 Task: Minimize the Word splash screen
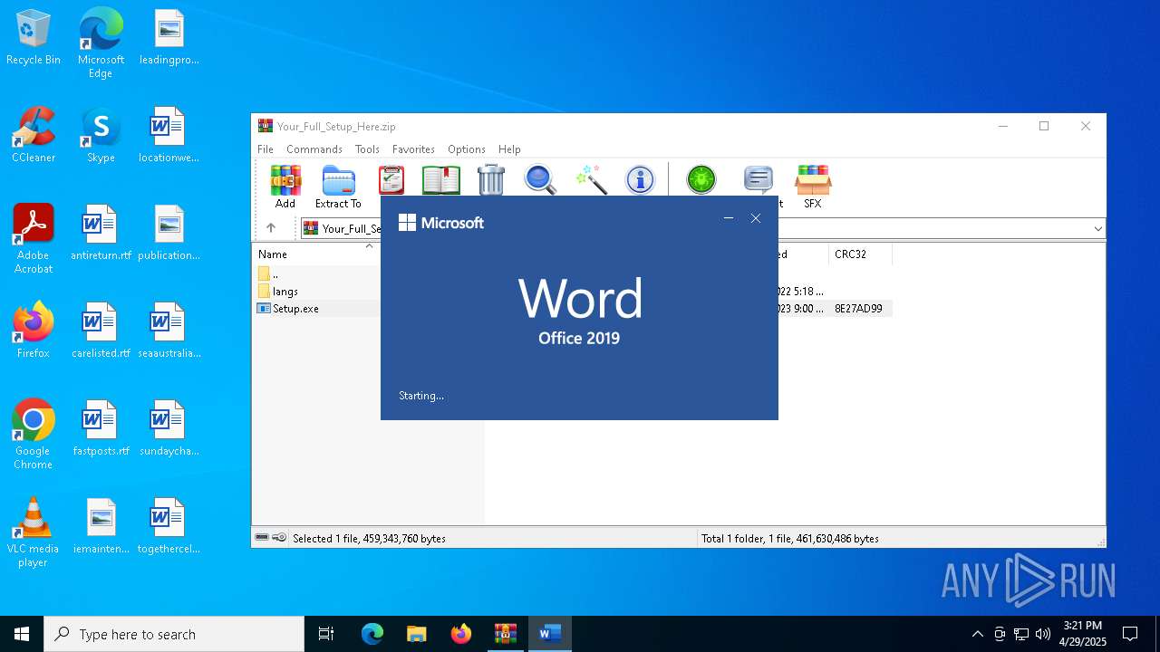coord(729,218)
